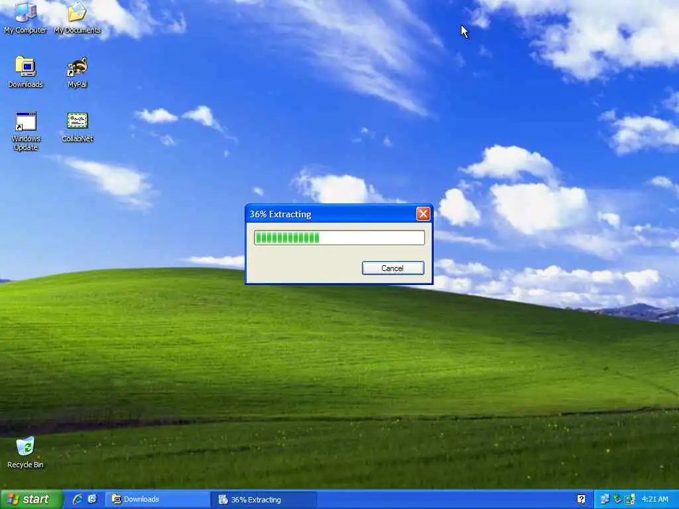
Task: Open the network computers tray icon
Action: pyautogui.click(x=605, y=499)
